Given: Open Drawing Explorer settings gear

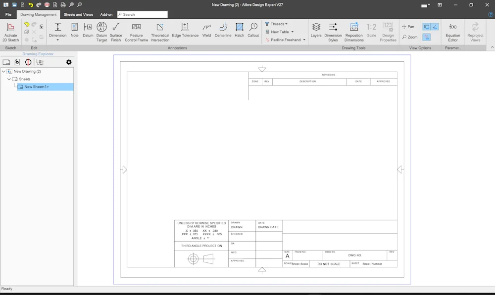Looking at the screenshot, I should [69, 62].
